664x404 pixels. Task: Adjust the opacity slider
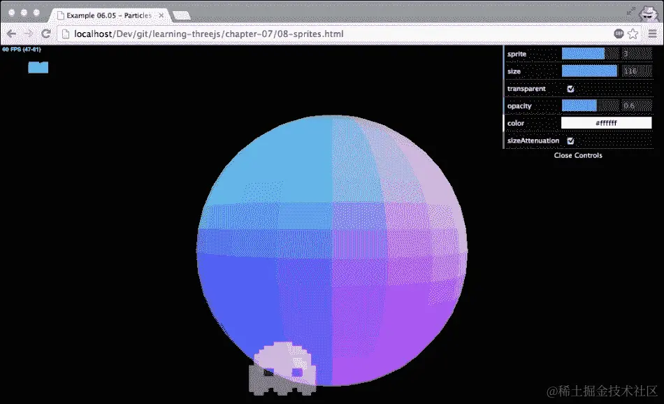[591, 106]
